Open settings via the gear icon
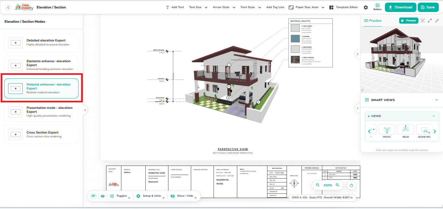Image resolution: width=443 pixels, height=209 pixels. pyautogui.click(x=366, y=7)
